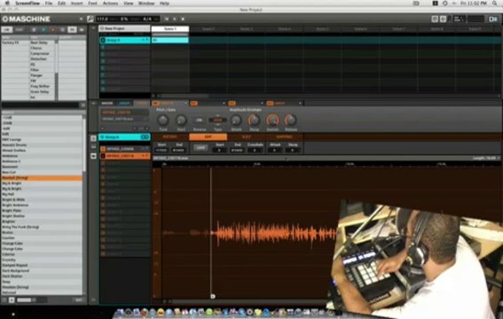Image resolution: width=503 pixels, height=319 pixels.
Task: Adjust the Sustain knob
Action: (x=272, y=121)
